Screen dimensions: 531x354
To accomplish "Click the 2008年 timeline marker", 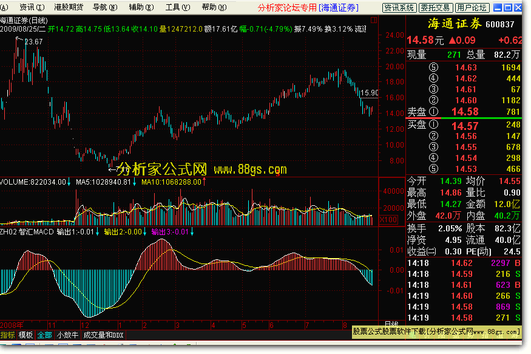I will (12, 325).
